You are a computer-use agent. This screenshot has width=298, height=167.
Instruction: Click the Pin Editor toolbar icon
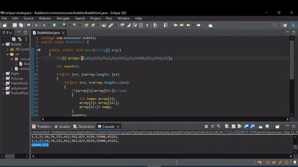(x=210, y=26)
